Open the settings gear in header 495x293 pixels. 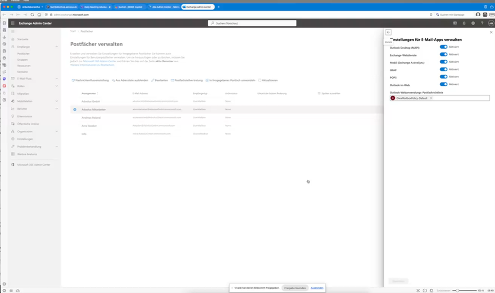pyautogui.click(x=473, y=23)
